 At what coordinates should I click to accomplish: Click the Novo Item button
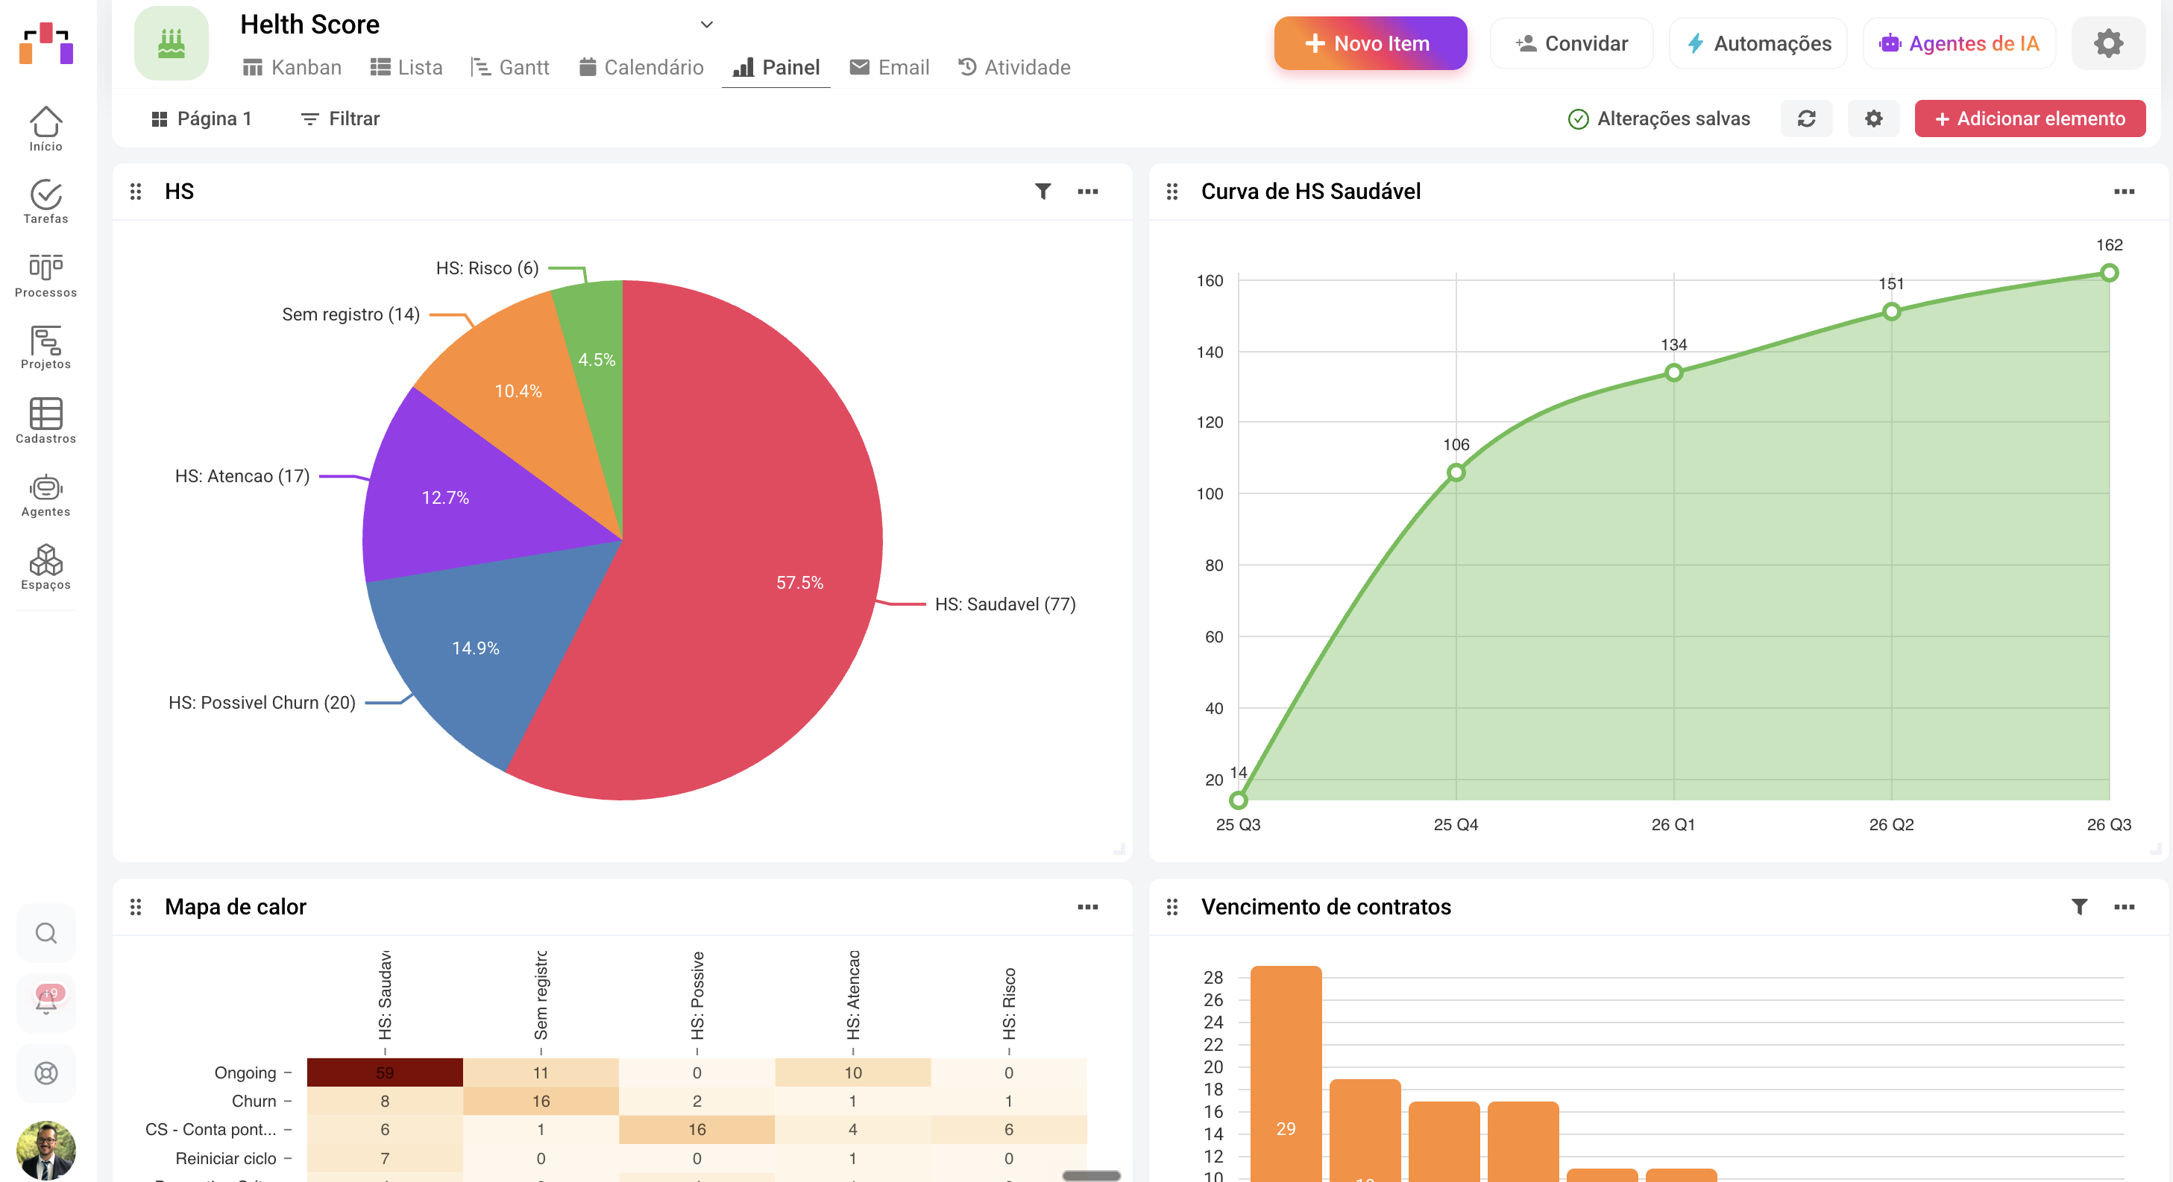[1370, 43]
